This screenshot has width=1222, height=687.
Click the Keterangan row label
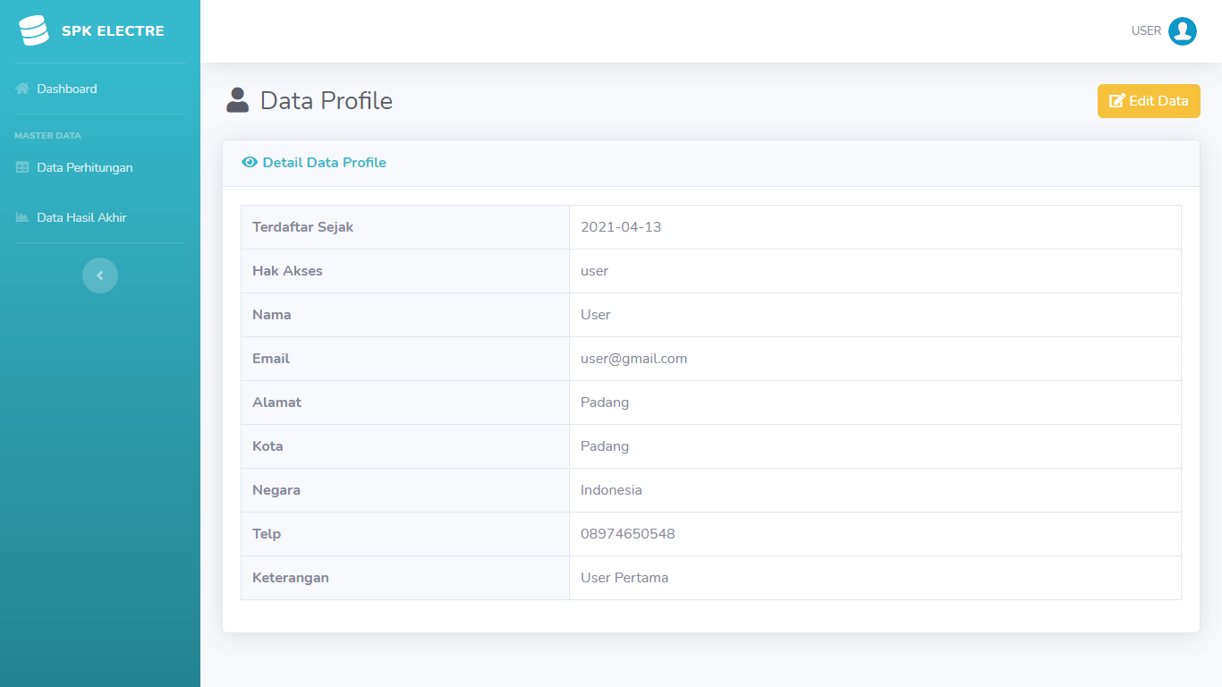click(x=291, y=578)
